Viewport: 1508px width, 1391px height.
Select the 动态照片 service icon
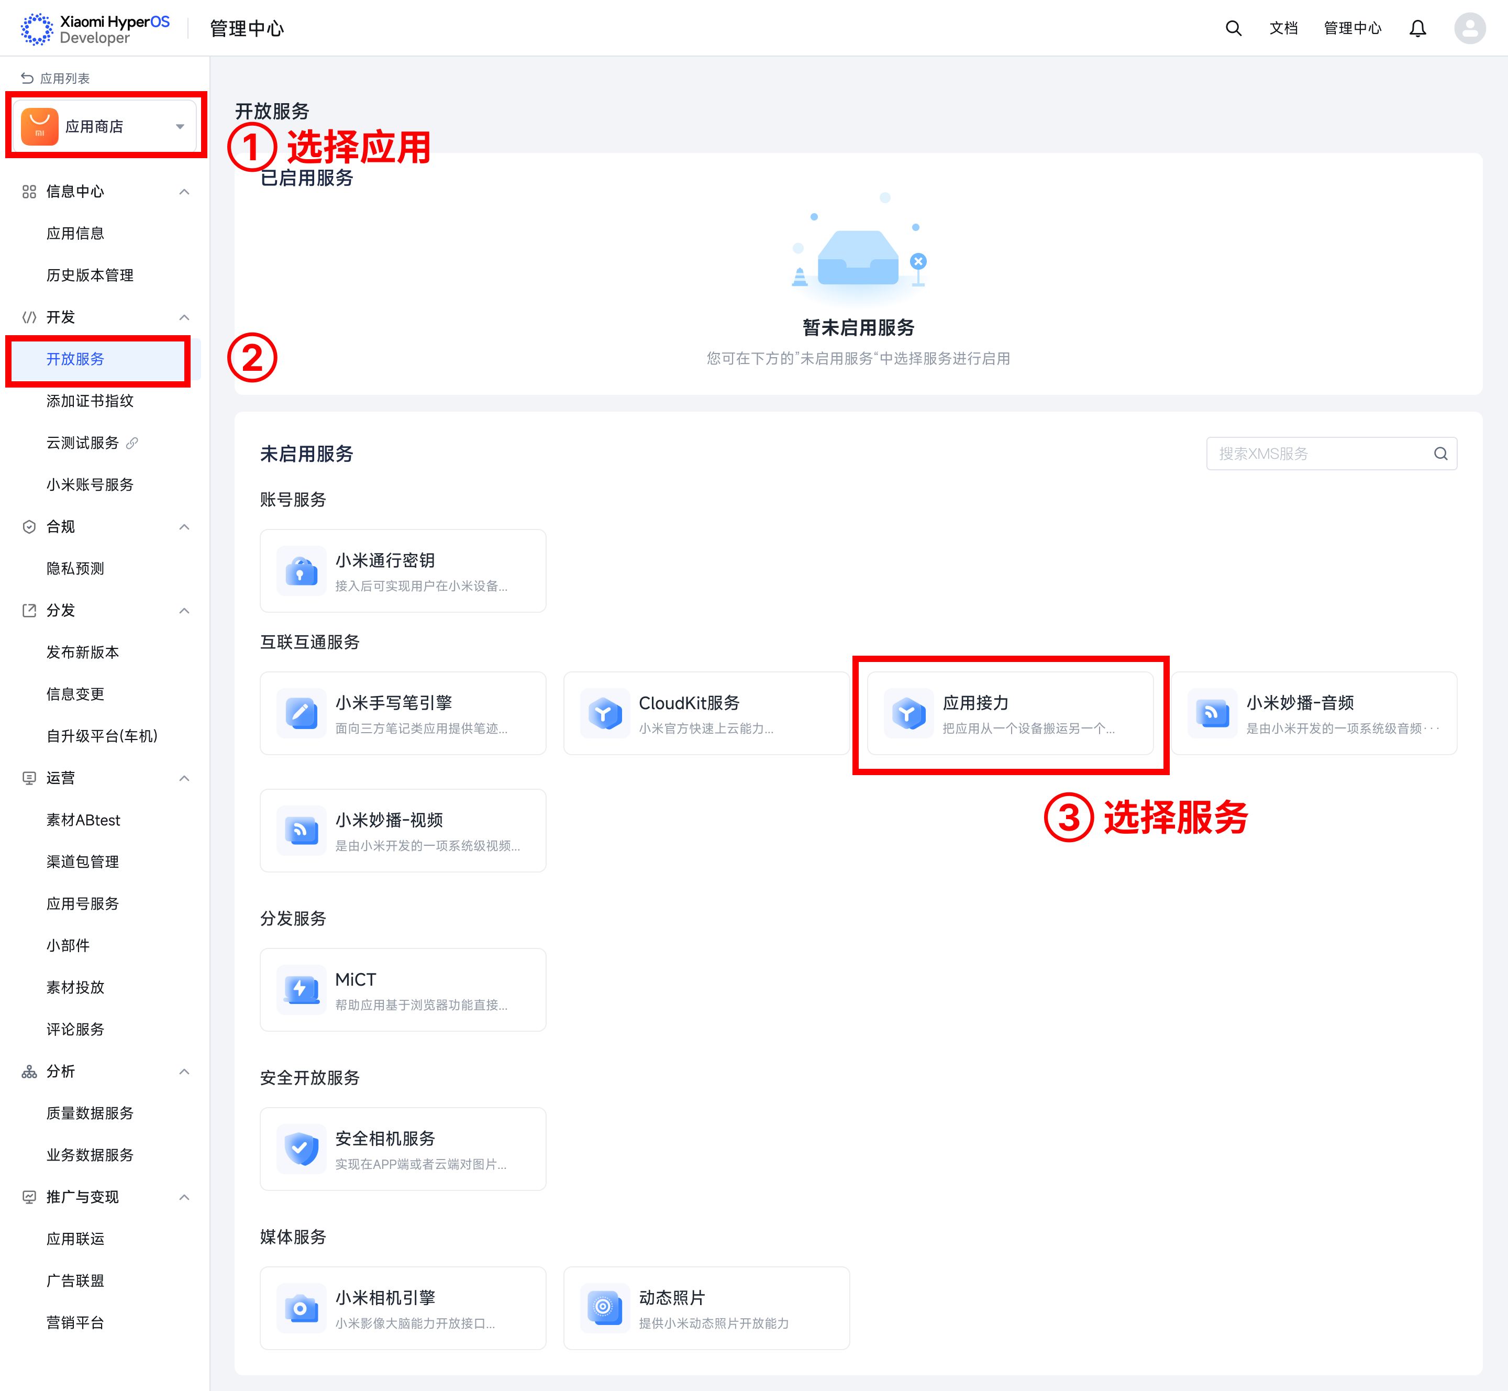604,1308
